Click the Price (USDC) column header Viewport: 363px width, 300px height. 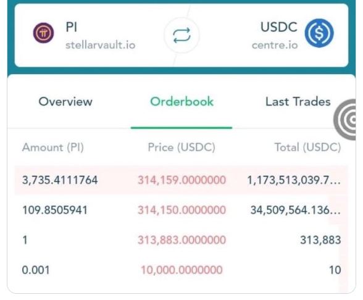pyautogui.click(x=181, y=148)
